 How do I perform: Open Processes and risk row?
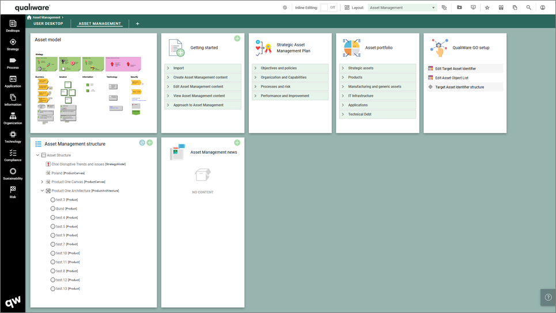pyautogui.click(x=290, y=86)
